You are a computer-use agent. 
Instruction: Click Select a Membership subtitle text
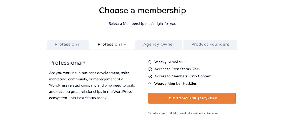(x=142, y=24)
